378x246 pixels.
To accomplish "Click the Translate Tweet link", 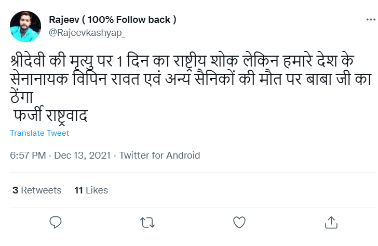I will coord(39,133).
